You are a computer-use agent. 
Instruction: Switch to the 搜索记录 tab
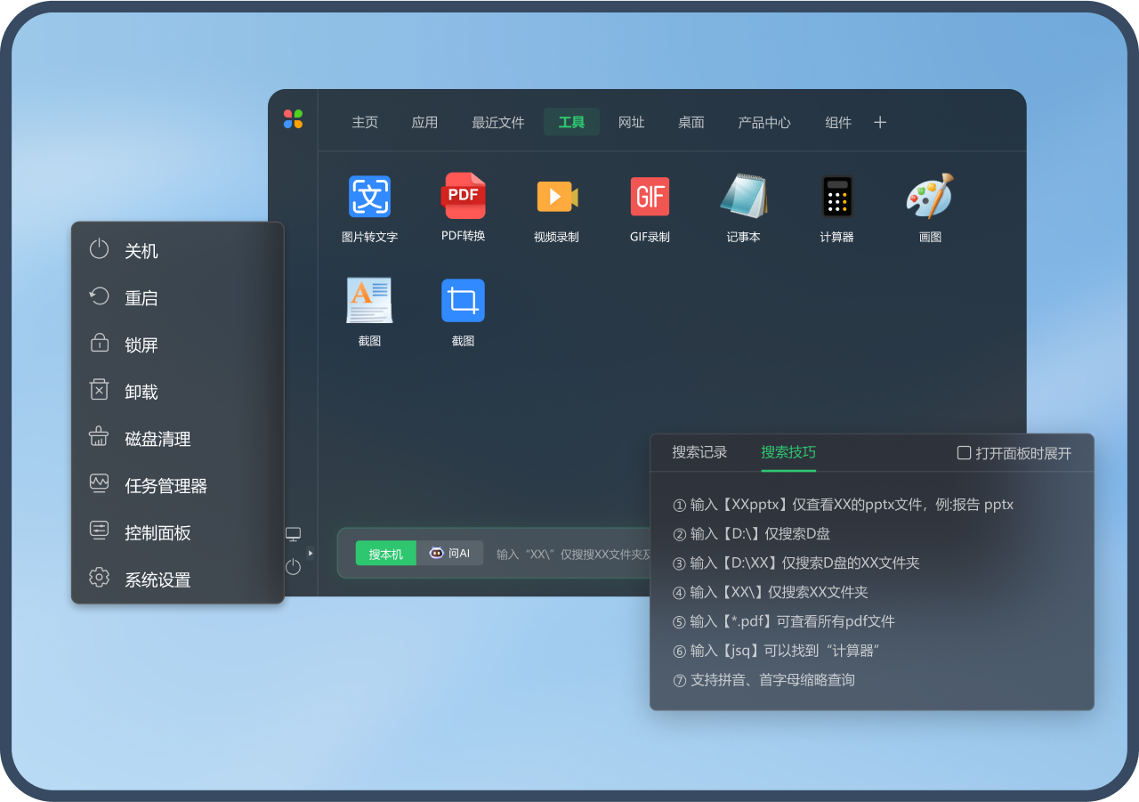pyautogui.click(x=699, y=452)
